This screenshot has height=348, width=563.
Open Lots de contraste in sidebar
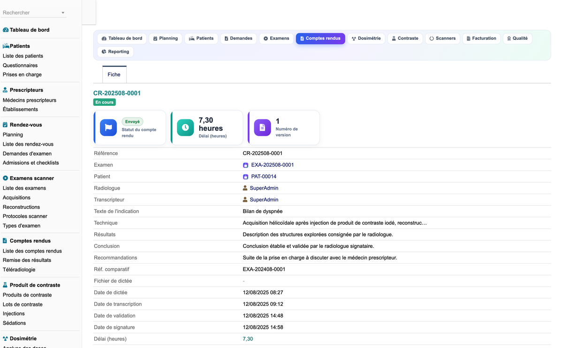pyautogui.click(x=23, y=304)
